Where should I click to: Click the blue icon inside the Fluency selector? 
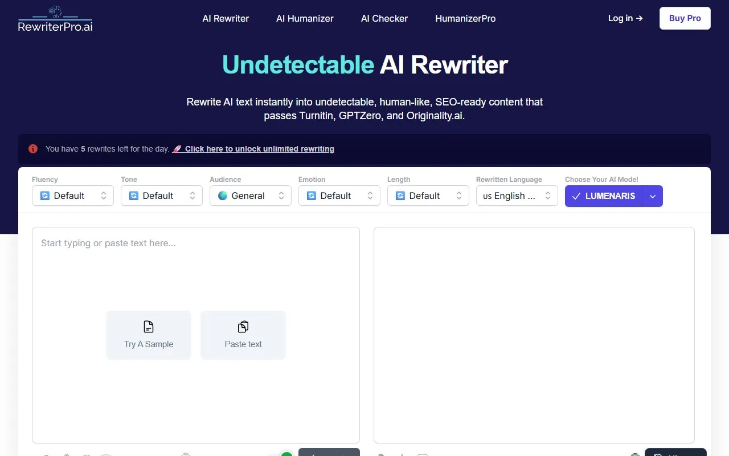pyautogui.click(x=45, y=196)
